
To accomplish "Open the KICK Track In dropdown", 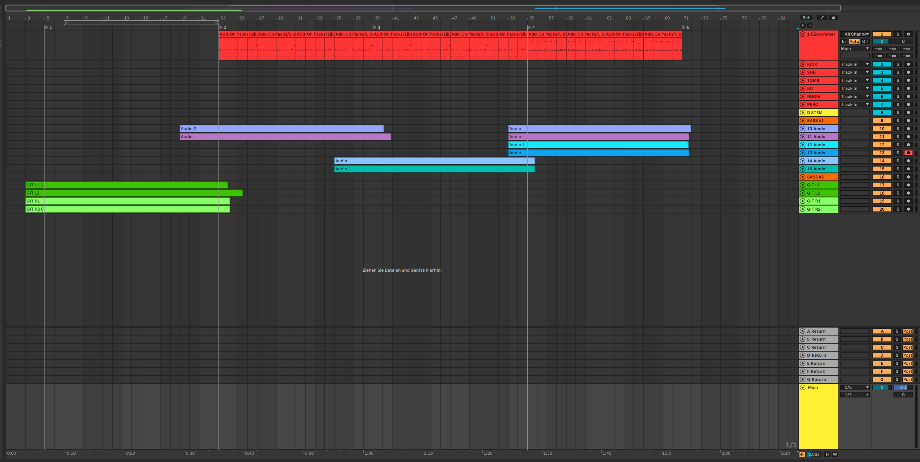I will [855, 64].
